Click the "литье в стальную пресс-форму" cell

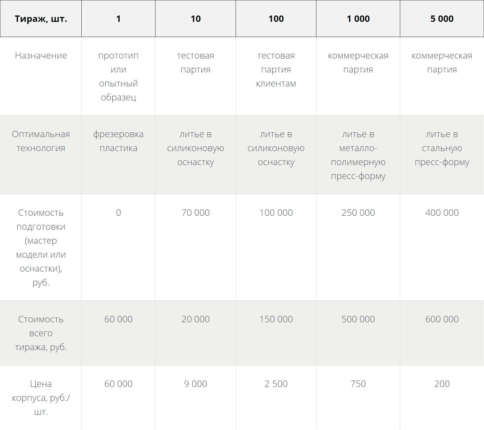click(442, 148)
